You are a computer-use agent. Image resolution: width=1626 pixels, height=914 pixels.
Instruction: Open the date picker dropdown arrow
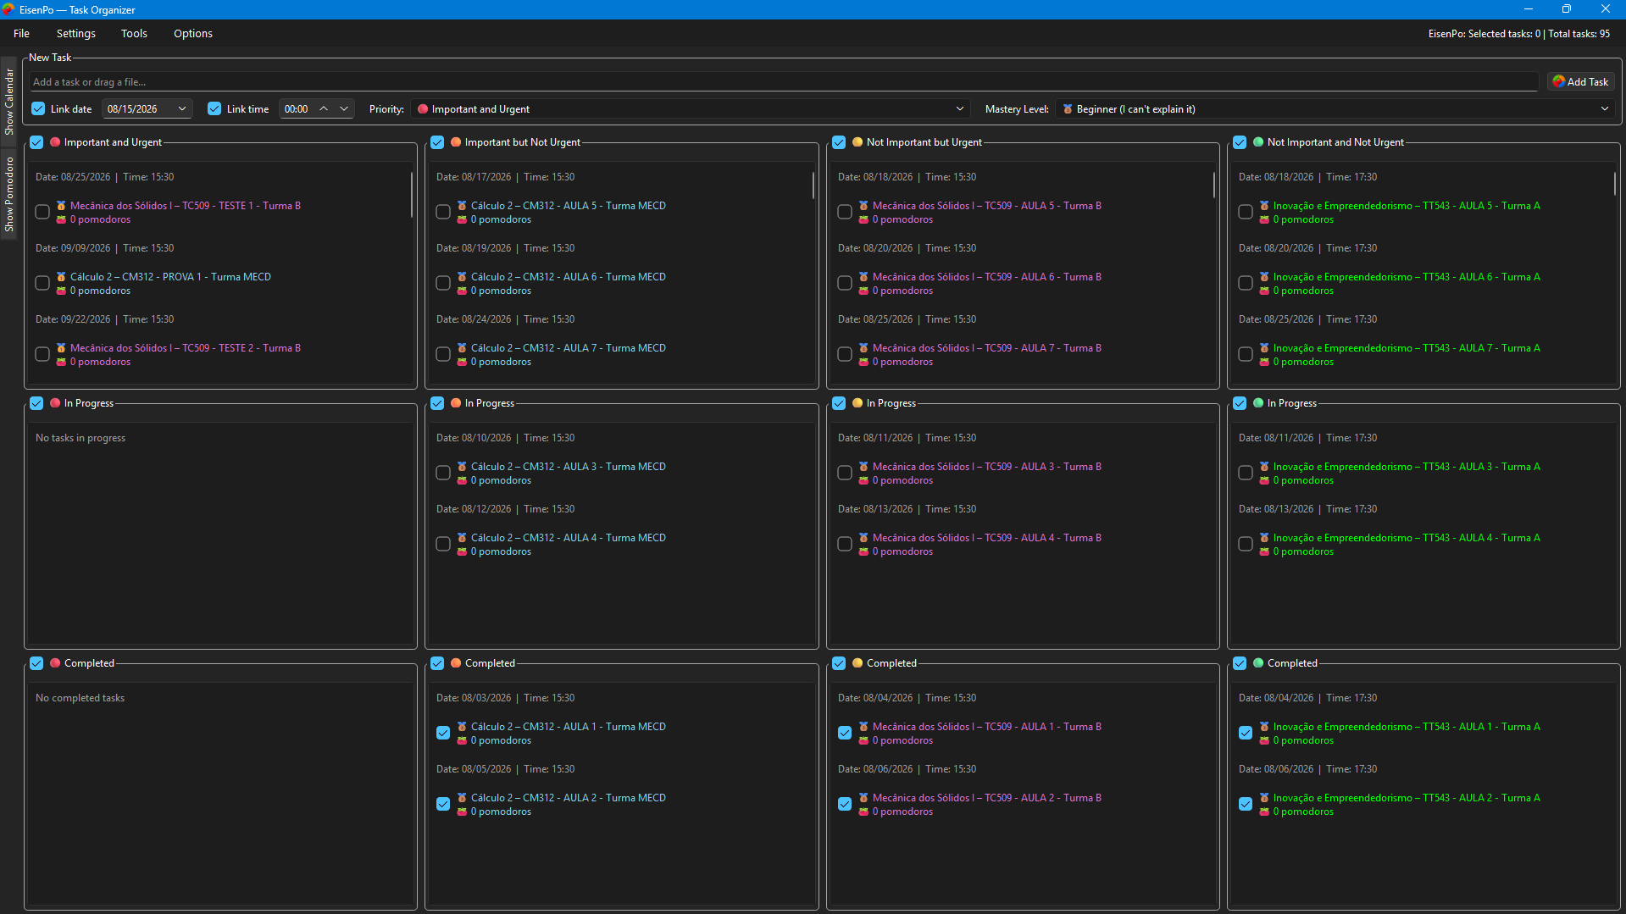[x=182, y=109]
